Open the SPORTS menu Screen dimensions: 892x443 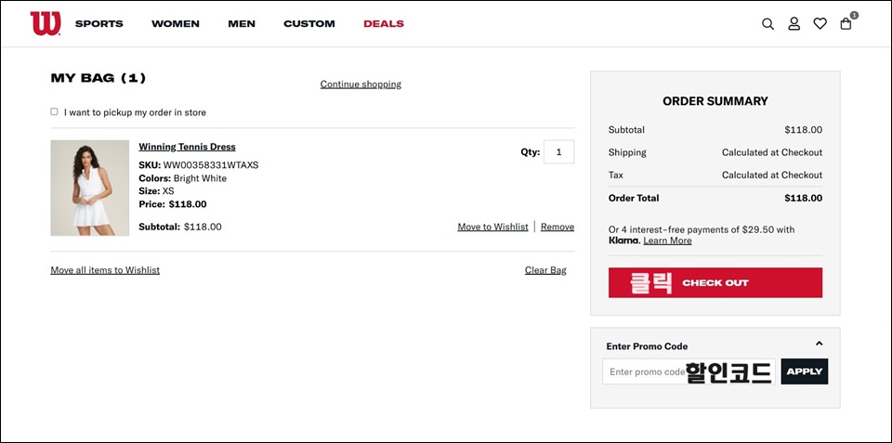pos(99,24)
